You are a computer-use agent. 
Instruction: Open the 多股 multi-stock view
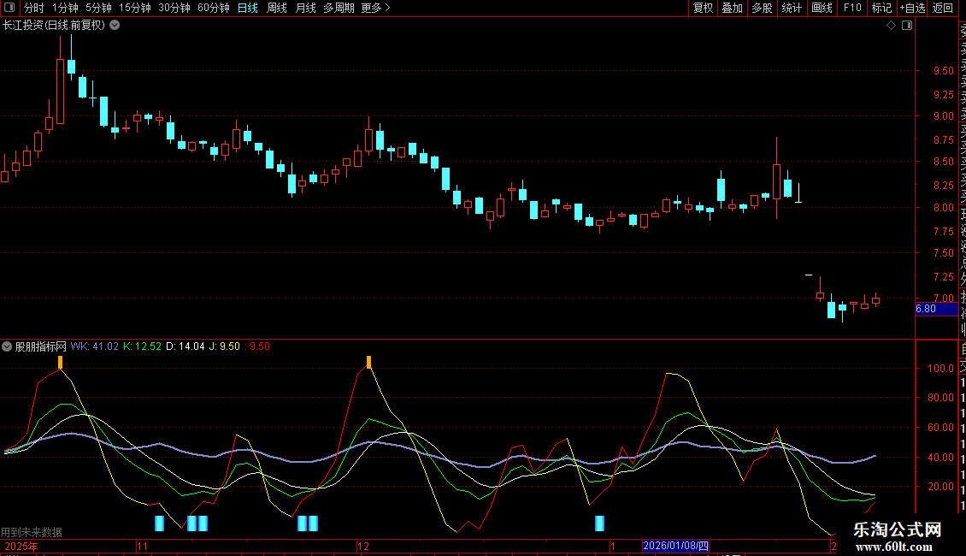tap(762, 8)
